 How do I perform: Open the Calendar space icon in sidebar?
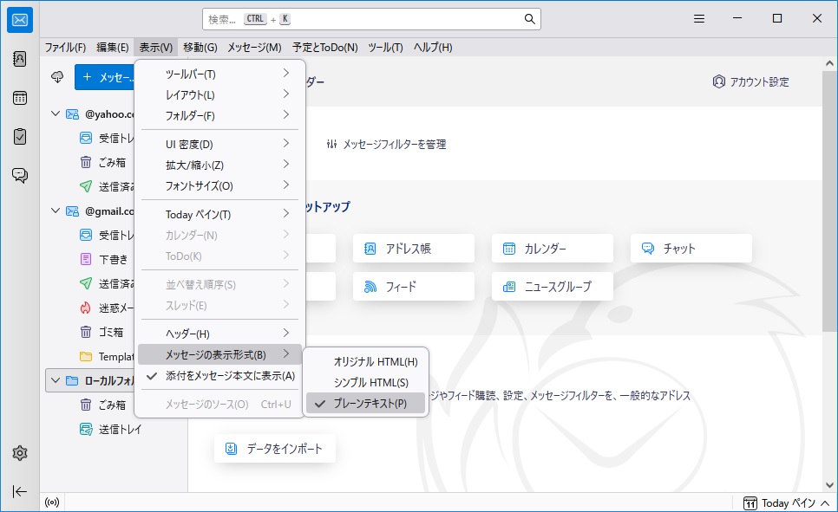click(x=20, y=98)
